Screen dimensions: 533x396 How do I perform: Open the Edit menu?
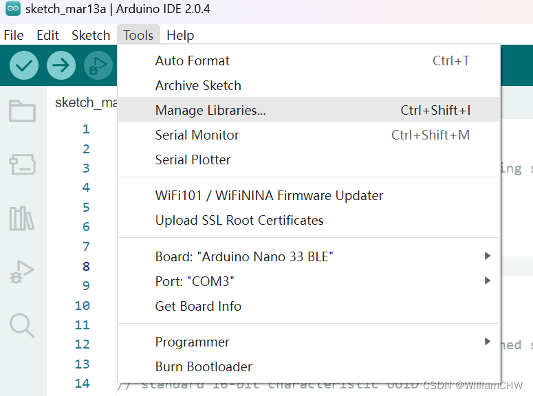[47, 35]
